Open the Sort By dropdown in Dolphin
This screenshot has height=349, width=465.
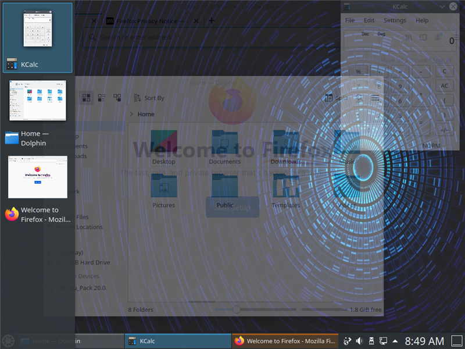[149, 98]
